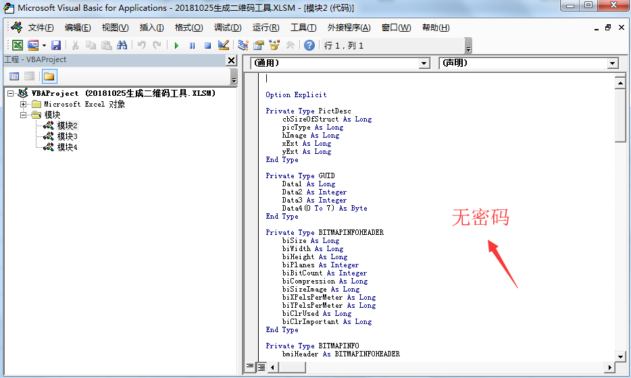The image size is (631, 378).
Task: Click the code scrollbar up arrow
Action: 620,83
